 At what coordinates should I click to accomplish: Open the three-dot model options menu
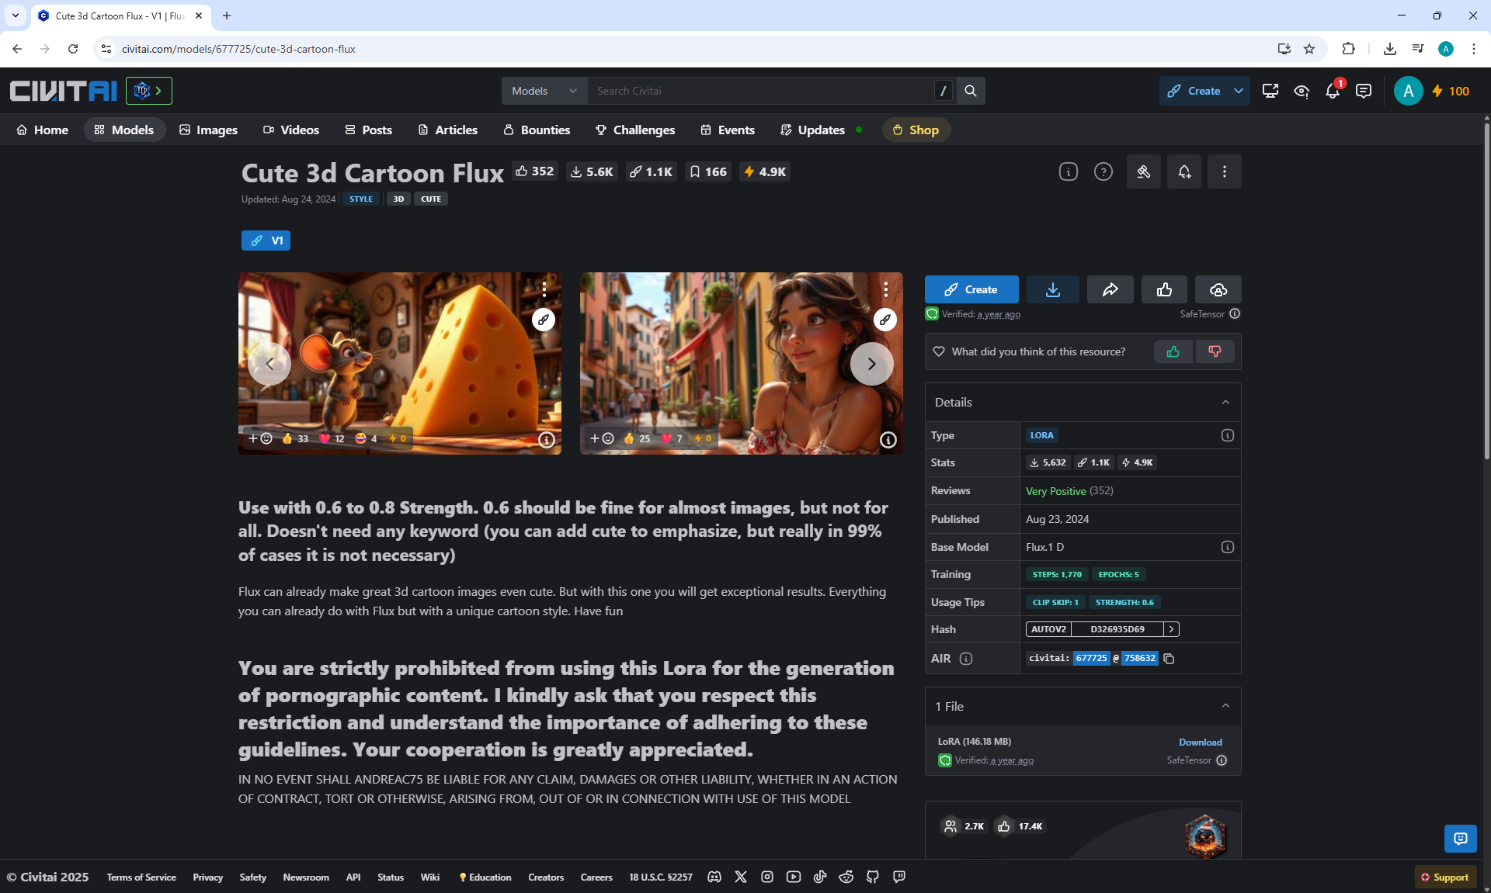click(1224, 171)
